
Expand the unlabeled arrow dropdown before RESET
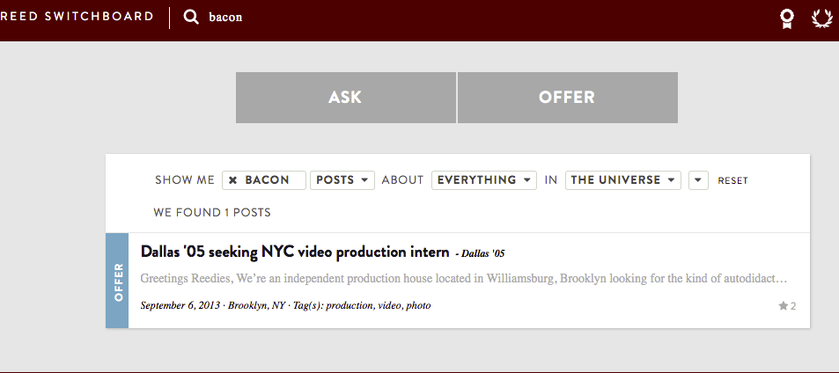(x=698, y=180)
